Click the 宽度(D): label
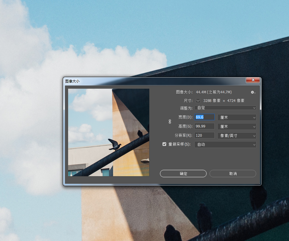289x241 pixels. 185,117
